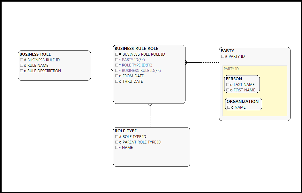Select the ROLE TYPE ID(FK) attribute text
The image size is (302, 193).
137,65
